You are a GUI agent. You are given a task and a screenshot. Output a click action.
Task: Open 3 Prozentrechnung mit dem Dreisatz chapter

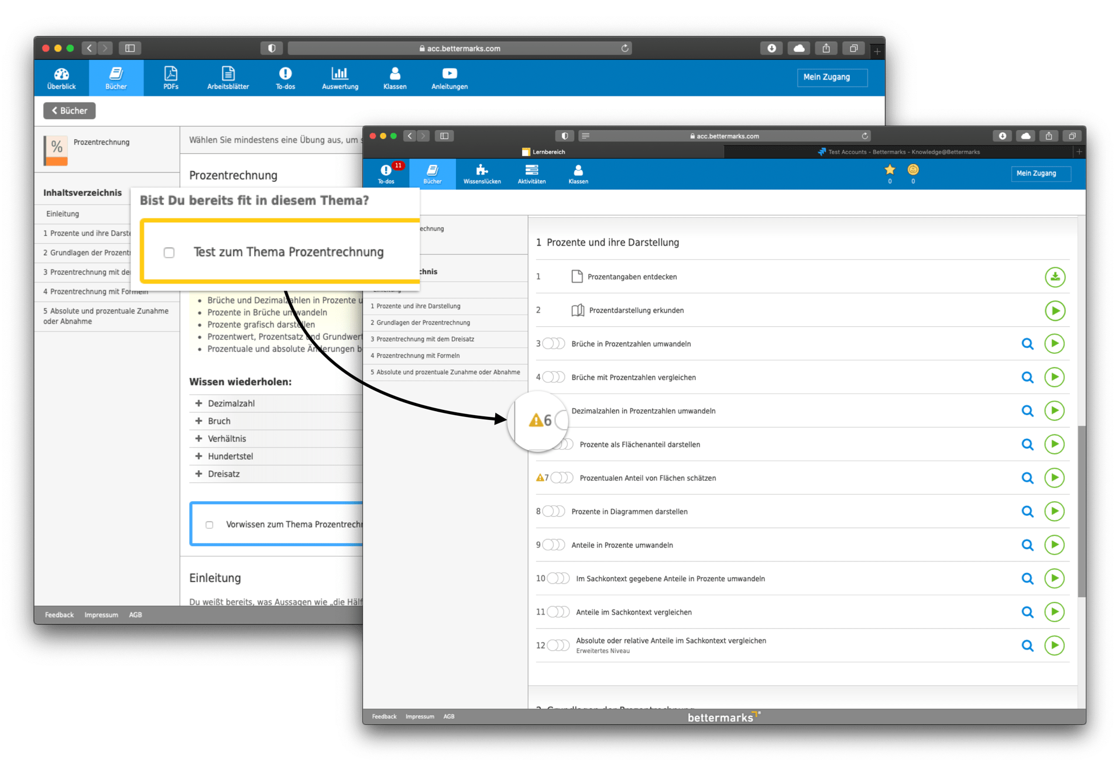tap(422, 339)
